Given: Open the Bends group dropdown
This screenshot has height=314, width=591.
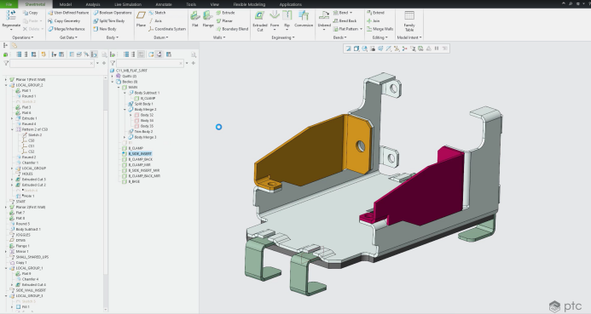Looking at the screenshot, I should pos(339,37).
